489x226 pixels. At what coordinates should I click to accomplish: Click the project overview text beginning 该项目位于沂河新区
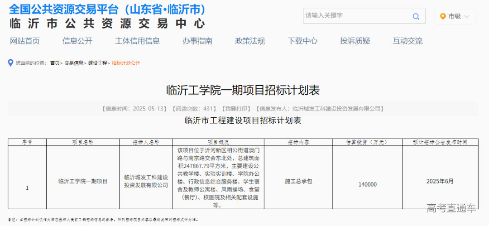[x=218, y=177]
